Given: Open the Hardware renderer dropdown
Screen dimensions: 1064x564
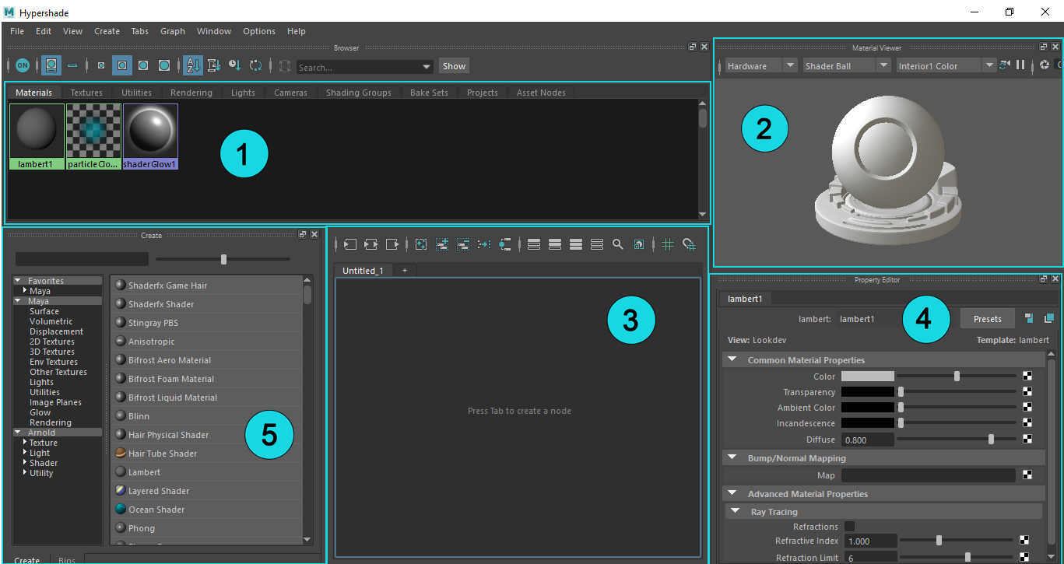Looking at the screenshot, I should 761,66.
